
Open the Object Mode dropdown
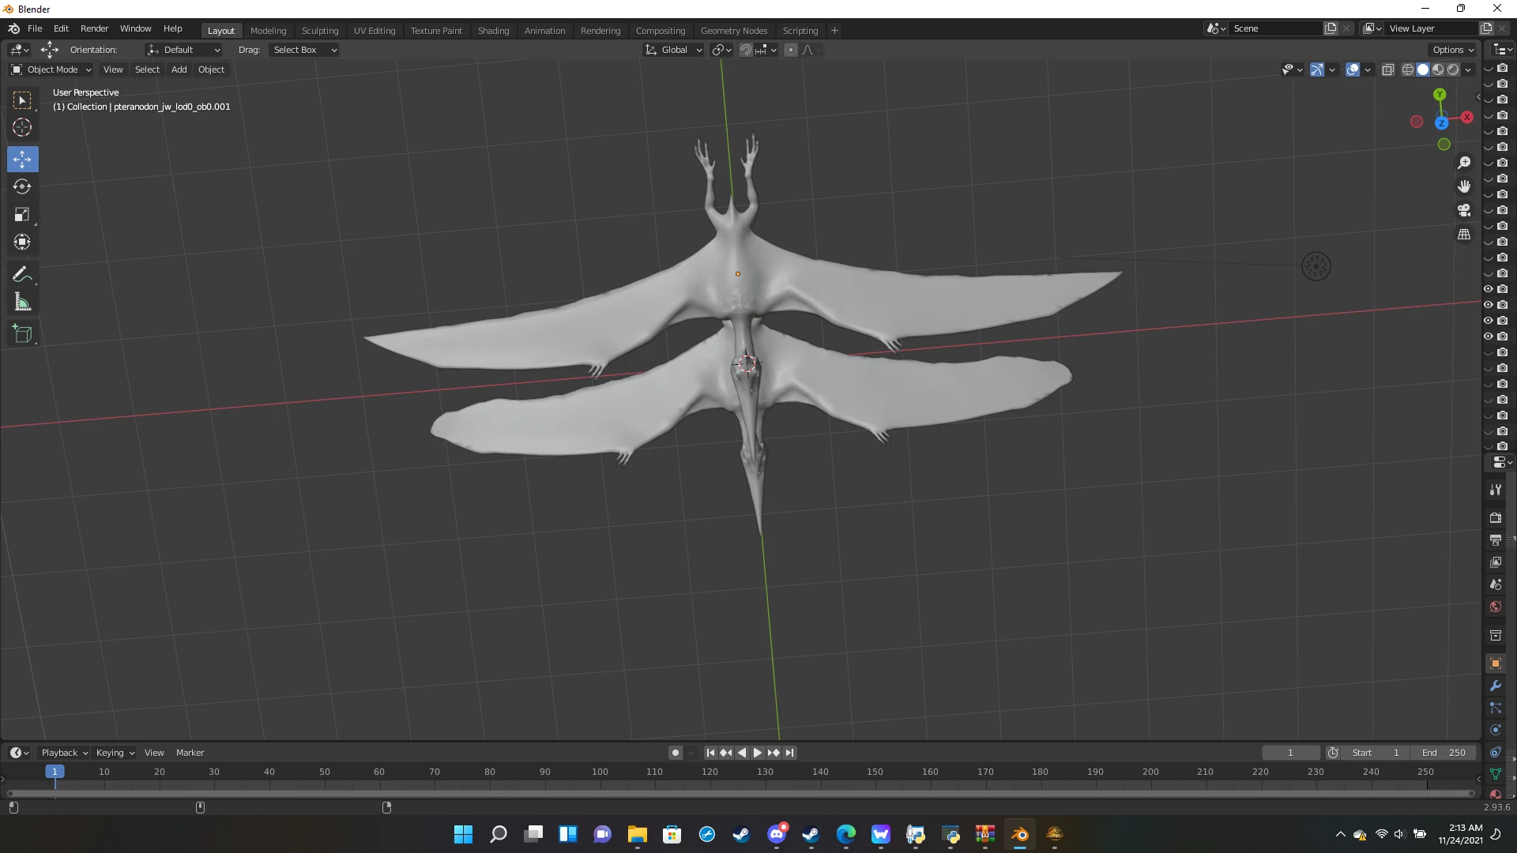[51, 70]
